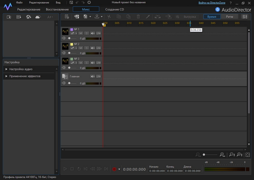Click the Время button

212,16
